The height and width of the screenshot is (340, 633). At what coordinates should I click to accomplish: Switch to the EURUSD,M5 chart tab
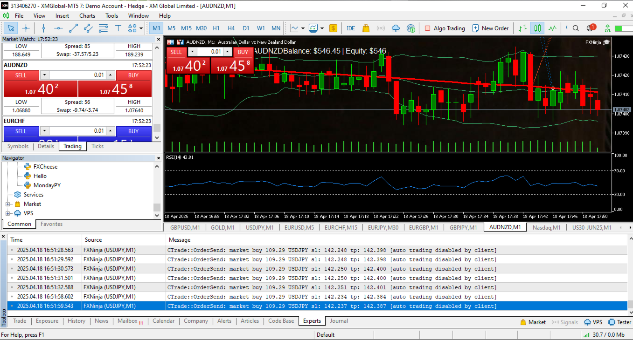click(x=299, y=227)
